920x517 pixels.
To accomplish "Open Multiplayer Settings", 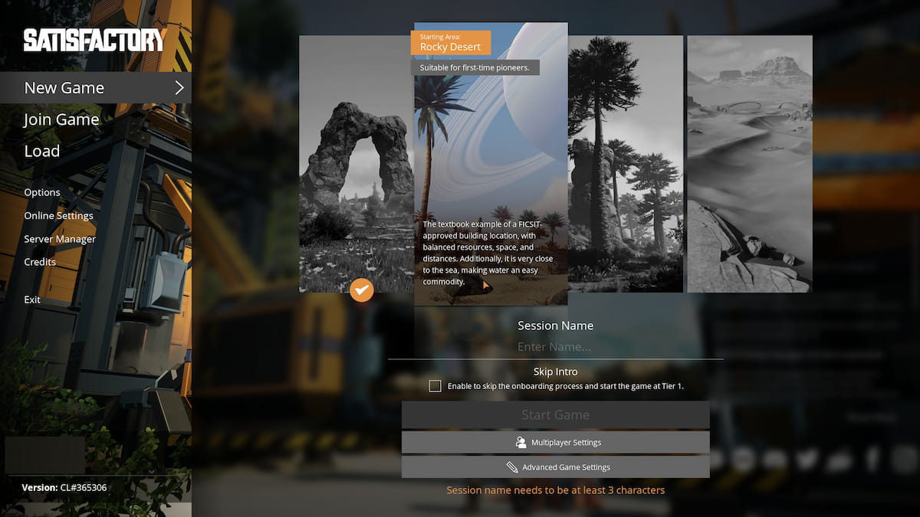I will (x=556, y=443).
